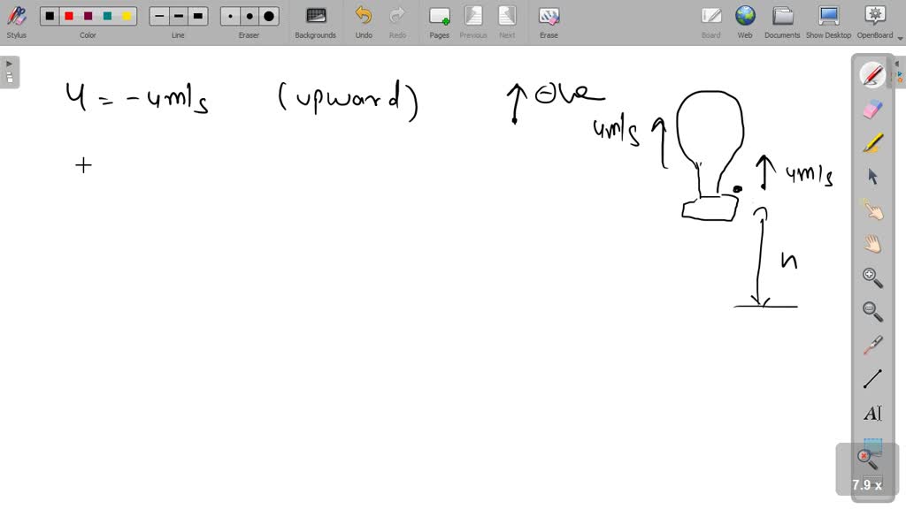Expand the left page thumbnails panel

pos(9,72)
